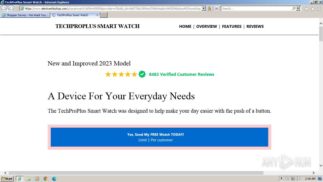Click the horizontal scrollbar thumb

coord(136,173)
